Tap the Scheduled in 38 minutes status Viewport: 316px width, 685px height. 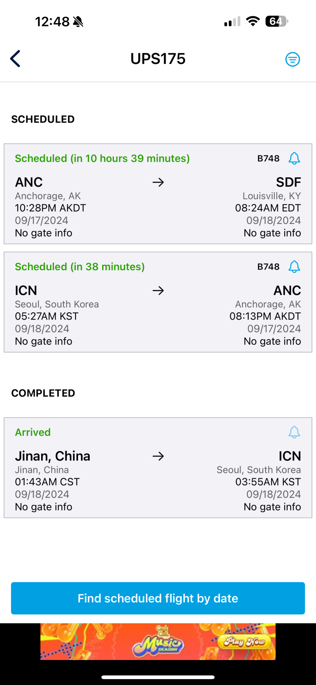coord(80,266)
